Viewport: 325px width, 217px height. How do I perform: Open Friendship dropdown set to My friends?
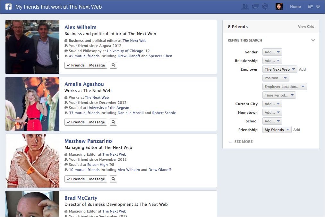(x=277, y=130)
